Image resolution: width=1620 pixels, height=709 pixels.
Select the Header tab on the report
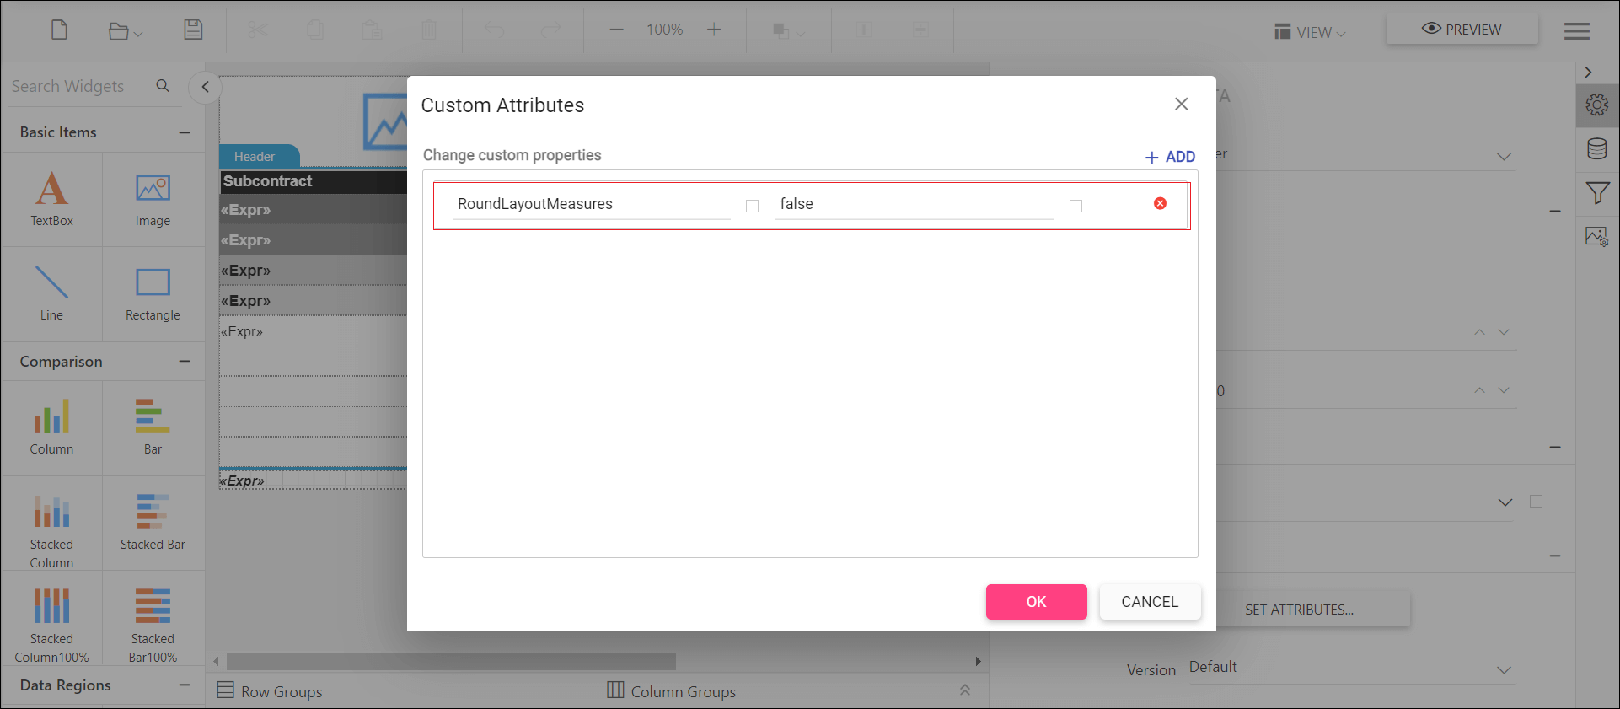[255, 157]
